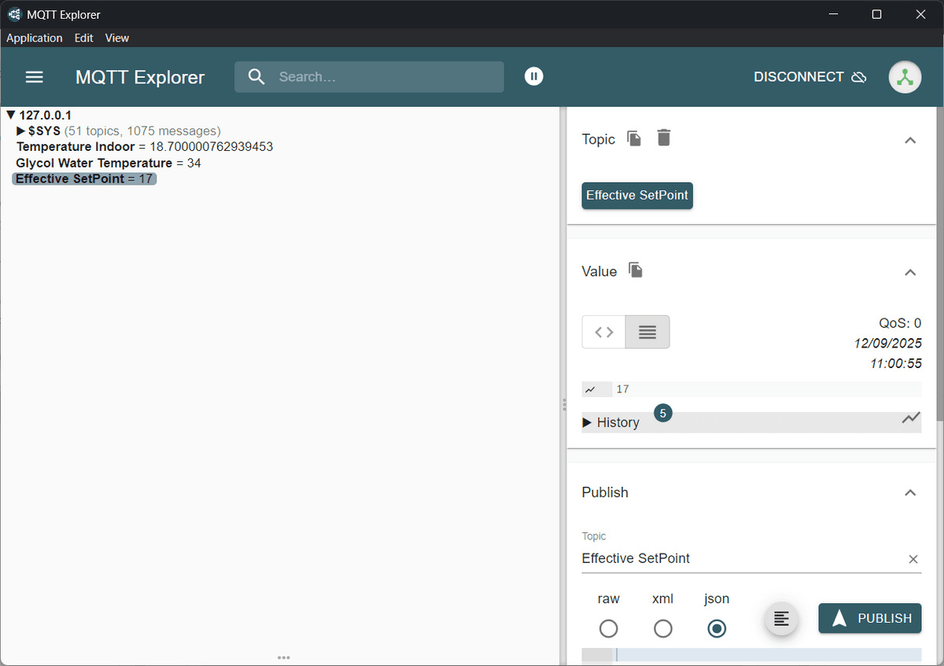Click the disconnect cloud icon
The height and width of the screenshot is (666, 944).
tap(859, 77)
